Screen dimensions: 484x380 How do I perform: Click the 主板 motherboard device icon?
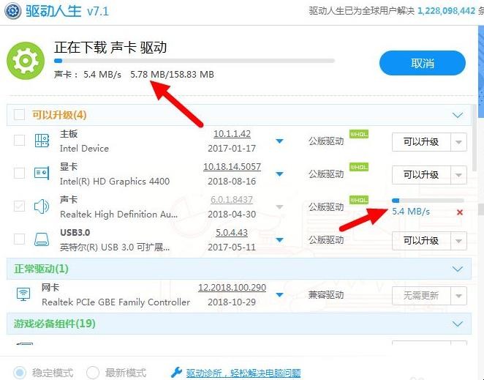click(42, 141)
